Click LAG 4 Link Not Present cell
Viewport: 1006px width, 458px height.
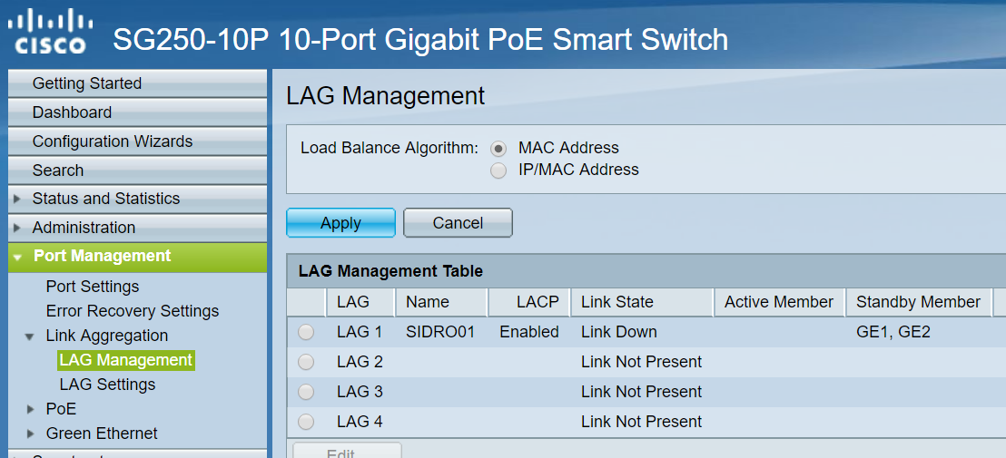pos(642,422)
